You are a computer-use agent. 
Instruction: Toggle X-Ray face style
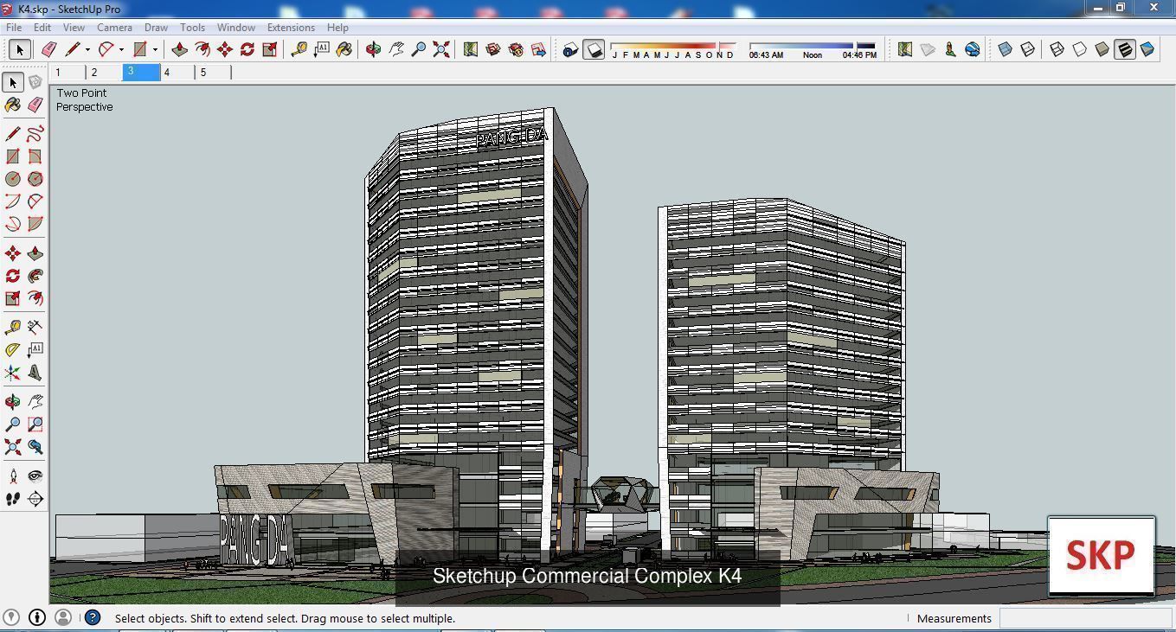click(x=1006, y=49)
